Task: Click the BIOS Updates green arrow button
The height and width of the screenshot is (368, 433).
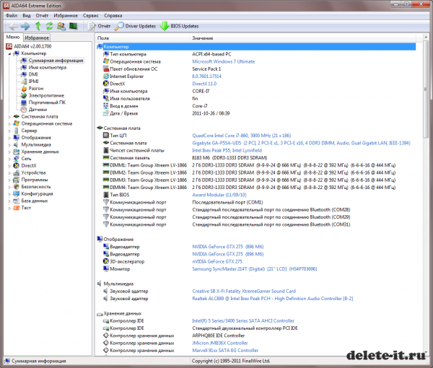Action: click(180, 26)
